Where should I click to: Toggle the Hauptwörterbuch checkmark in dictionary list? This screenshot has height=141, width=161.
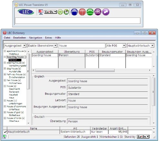click(x=5, y=132)
